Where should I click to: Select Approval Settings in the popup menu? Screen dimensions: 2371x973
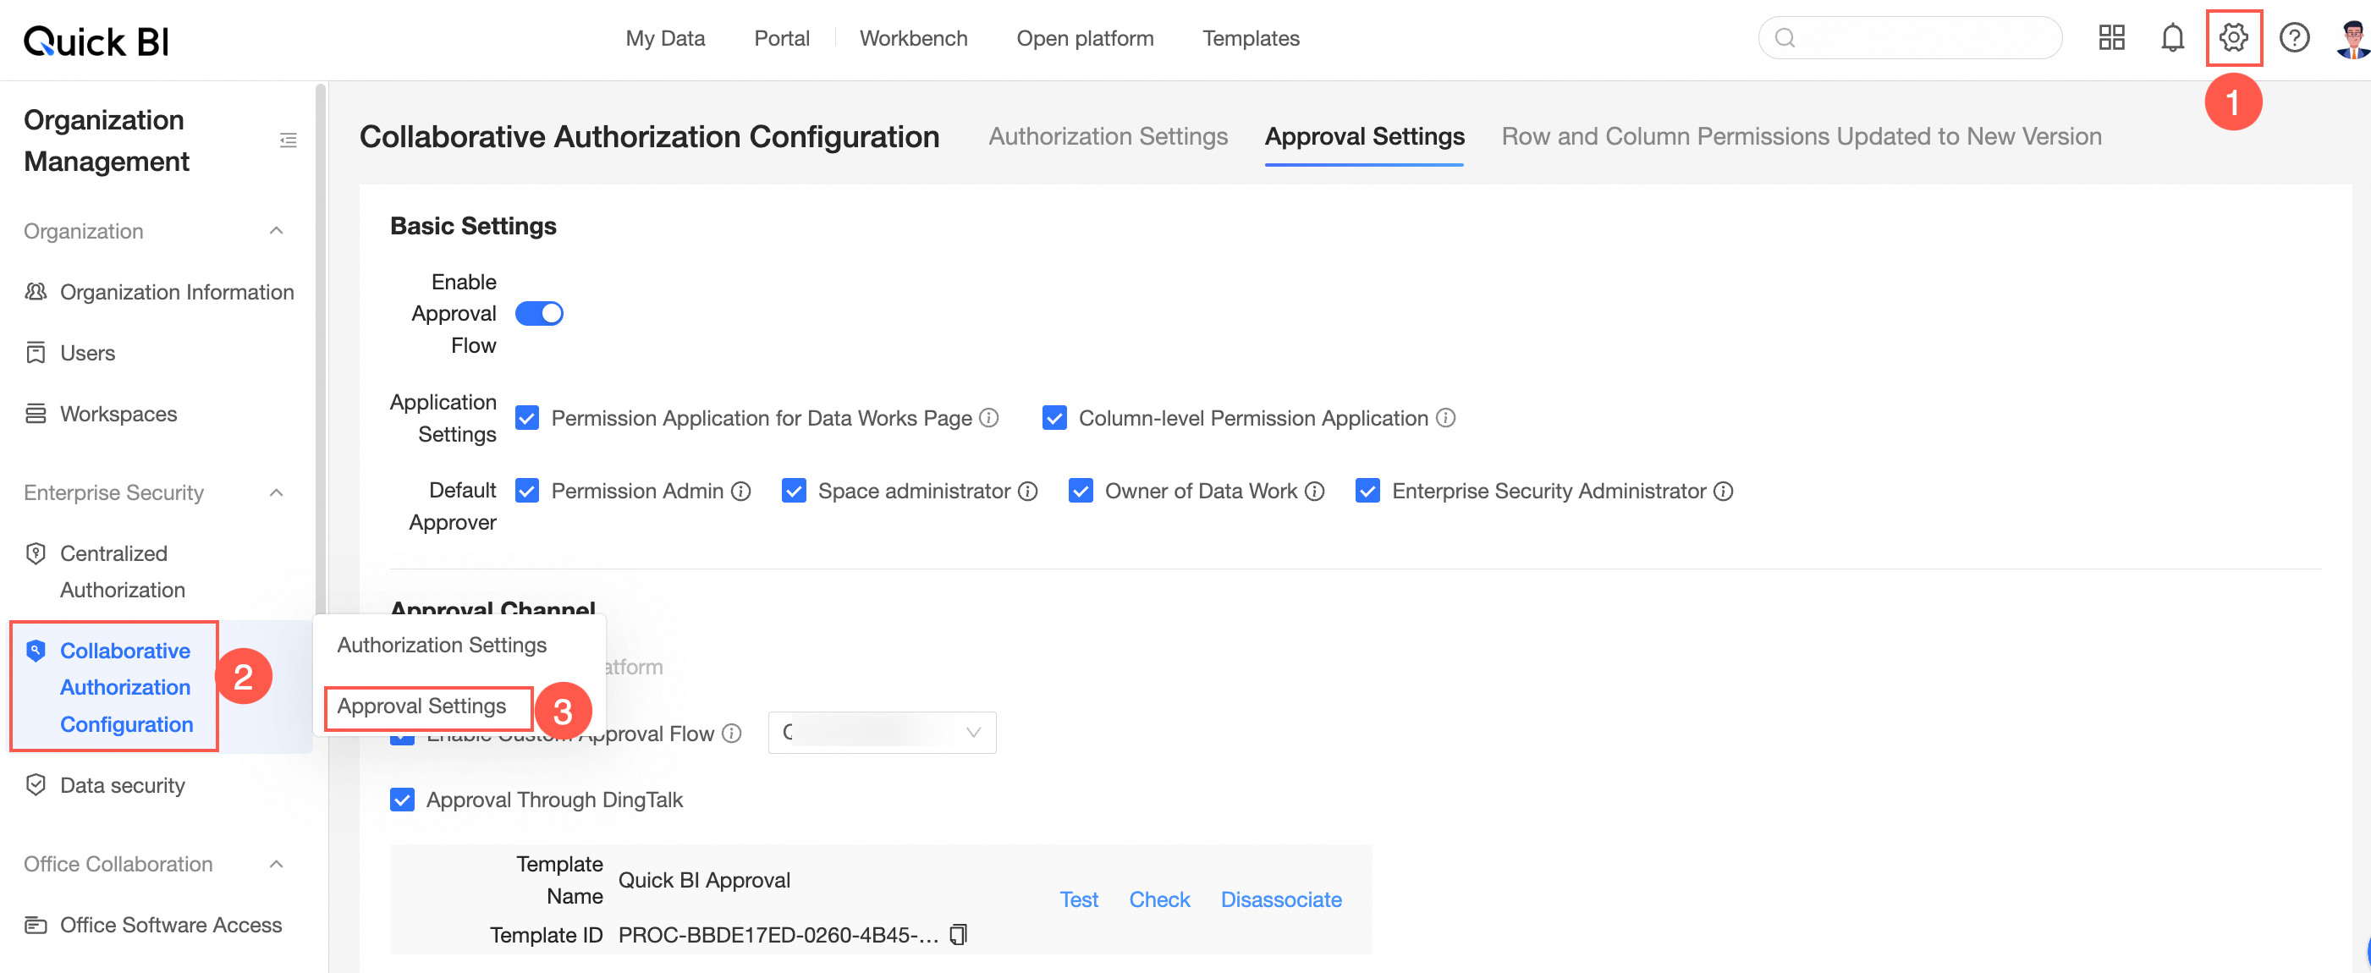pyautogui.click(x=421, y=706)
